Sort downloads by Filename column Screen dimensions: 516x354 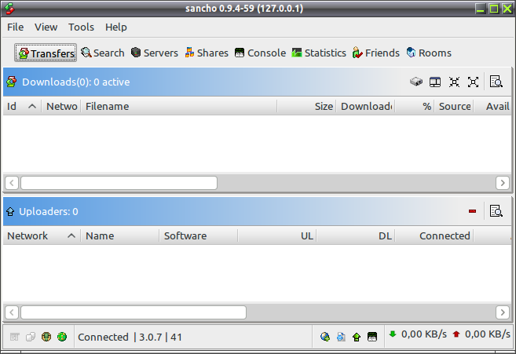pos(179,106)
